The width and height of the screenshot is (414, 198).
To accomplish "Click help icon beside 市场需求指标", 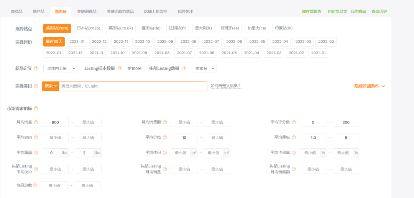I will click(x=36, y=109).
